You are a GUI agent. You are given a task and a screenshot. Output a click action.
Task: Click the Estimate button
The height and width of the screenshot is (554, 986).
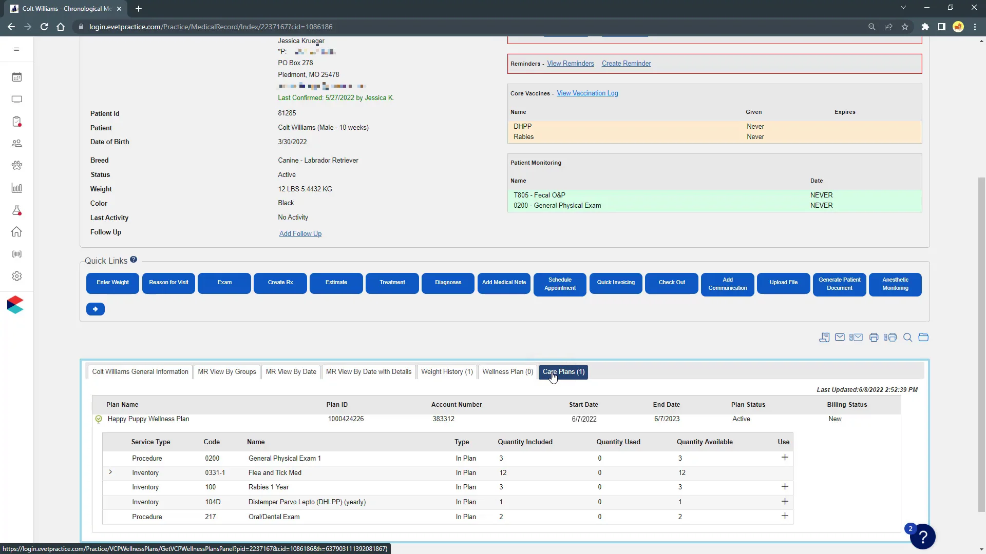tap(336, 283)
